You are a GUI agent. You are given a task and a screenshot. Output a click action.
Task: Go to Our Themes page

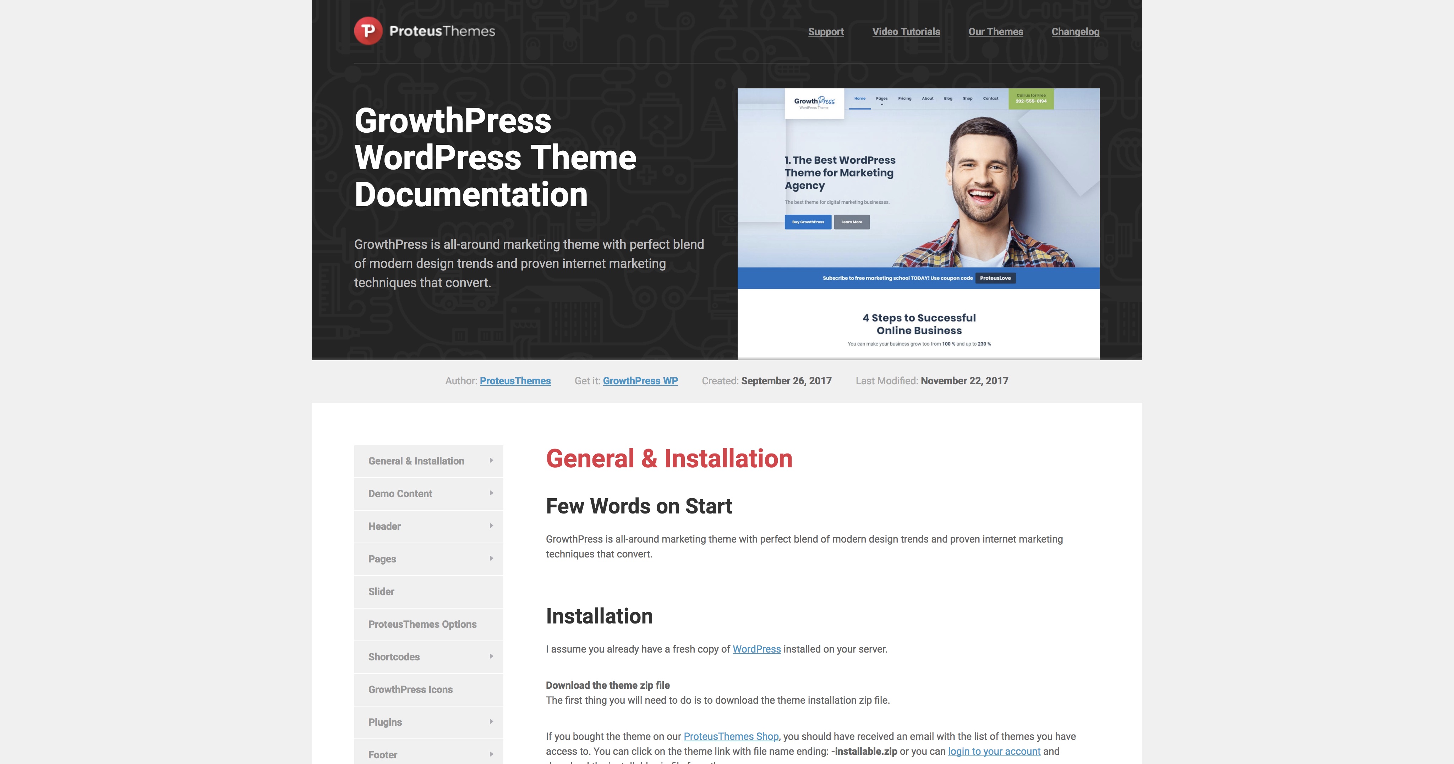(996, 32)
